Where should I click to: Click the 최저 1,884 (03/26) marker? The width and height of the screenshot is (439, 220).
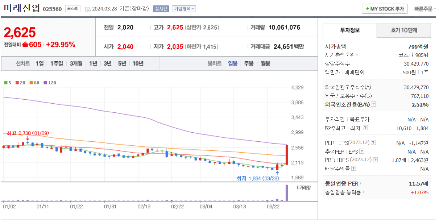click(x=258, y=178)
